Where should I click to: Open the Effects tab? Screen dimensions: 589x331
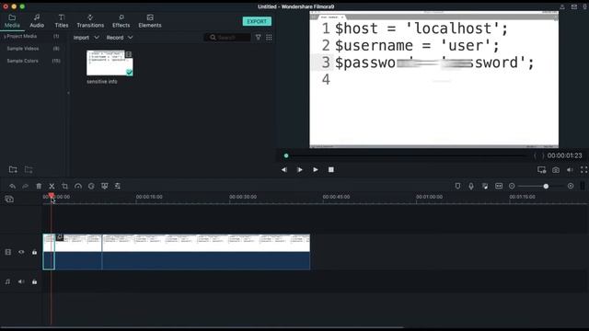(x=121, y=21)
